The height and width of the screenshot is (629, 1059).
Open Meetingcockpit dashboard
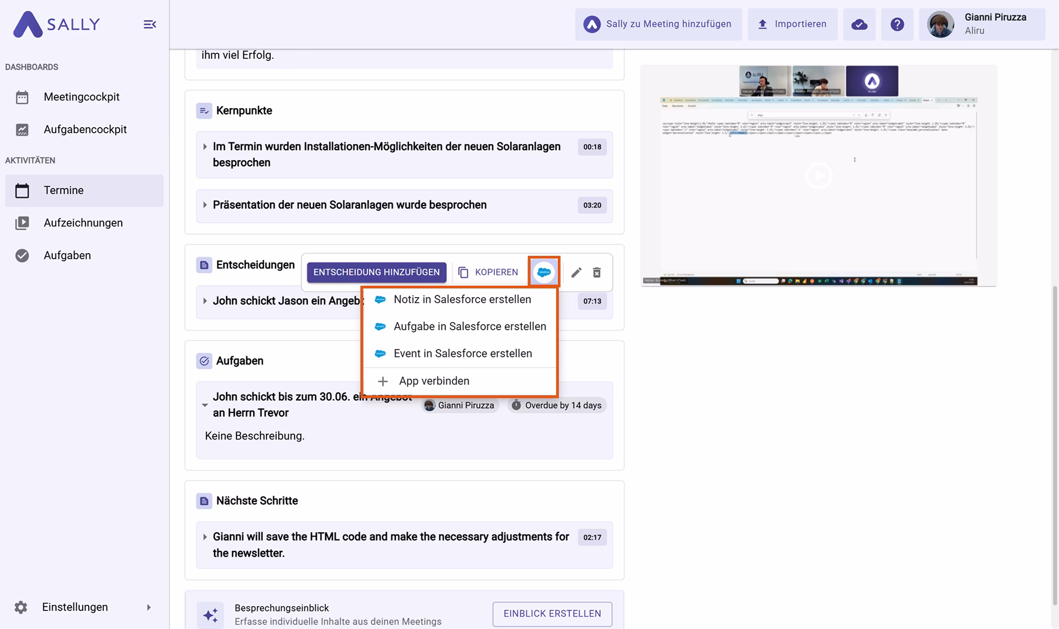coord(84,97)
